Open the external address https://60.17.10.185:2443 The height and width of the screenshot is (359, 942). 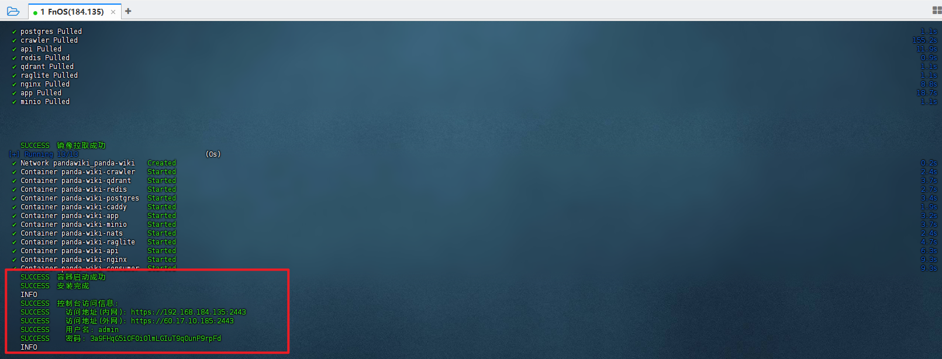[x=182, y=321]
